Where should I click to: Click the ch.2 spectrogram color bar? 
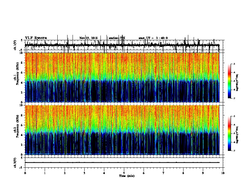pos(229,133)
